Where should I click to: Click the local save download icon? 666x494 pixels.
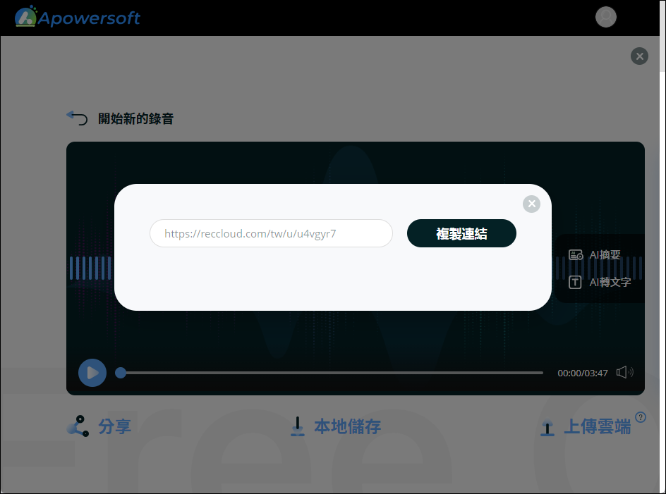297,426
